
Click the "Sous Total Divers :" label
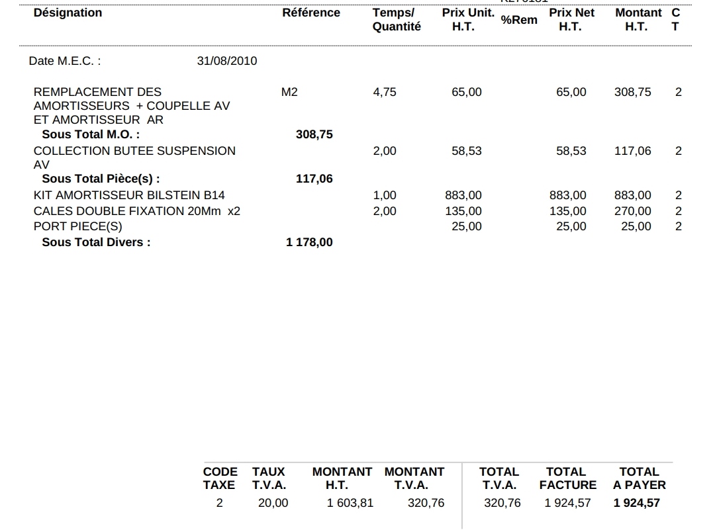[96, 242]
